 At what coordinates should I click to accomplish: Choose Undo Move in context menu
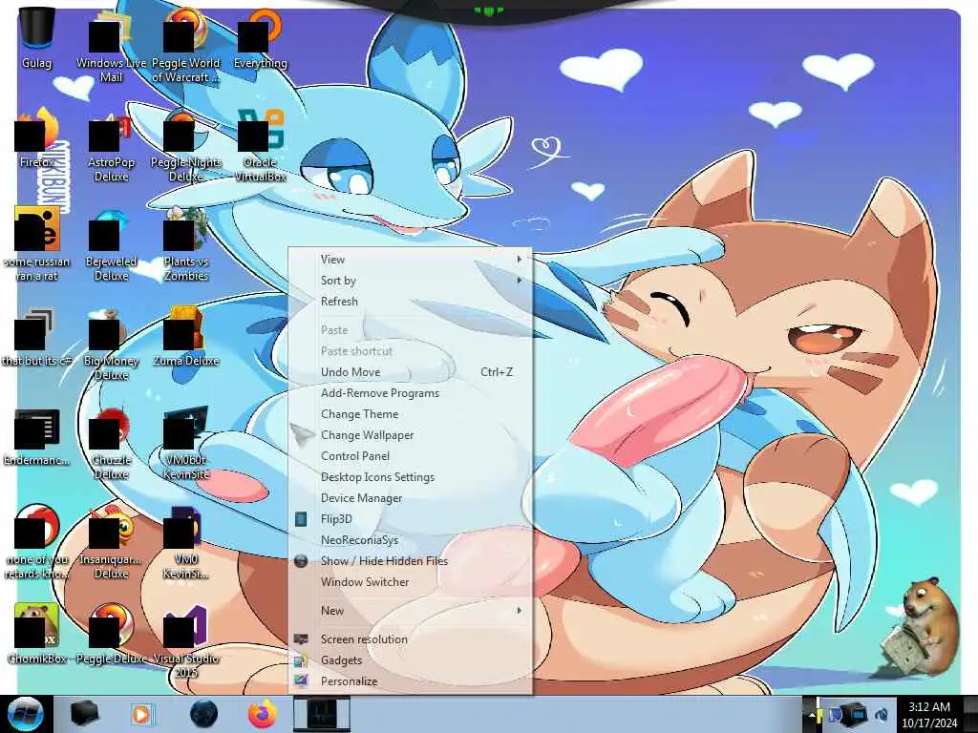pos(411,372)
